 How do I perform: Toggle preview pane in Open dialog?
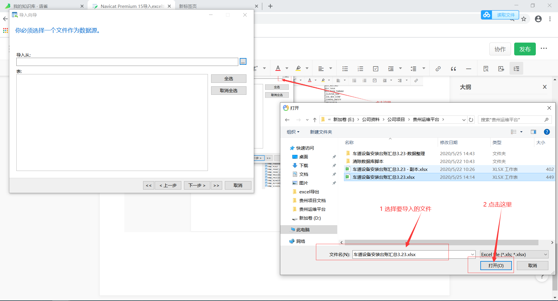point(533,132)
